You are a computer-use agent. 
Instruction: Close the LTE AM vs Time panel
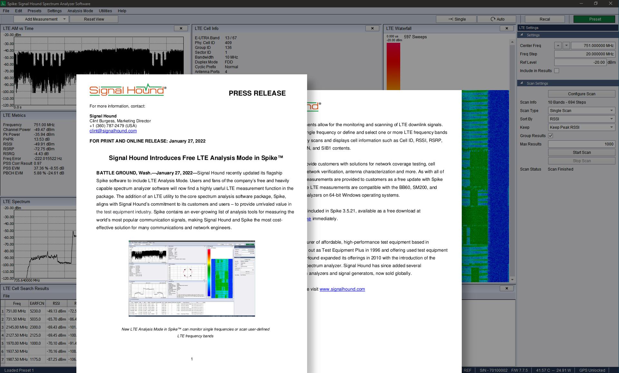pos(181,28)
